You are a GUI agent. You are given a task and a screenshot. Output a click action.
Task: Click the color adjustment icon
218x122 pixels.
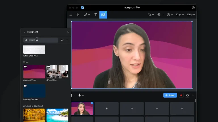click(x=168, y=14)
